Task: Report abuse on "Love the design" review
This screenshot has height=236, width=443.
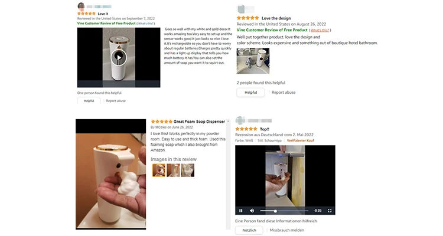Action: coord(284,92)
